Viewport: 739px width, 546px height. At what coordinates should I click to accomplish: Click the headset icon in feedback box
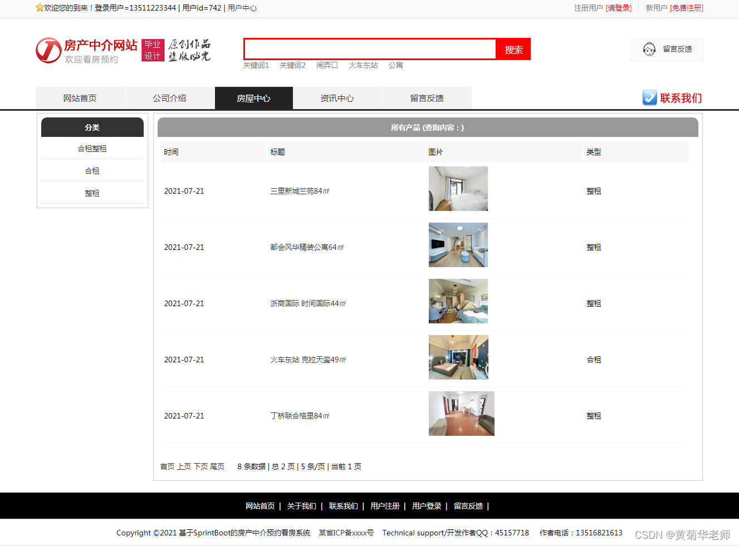tap(649, 50)
